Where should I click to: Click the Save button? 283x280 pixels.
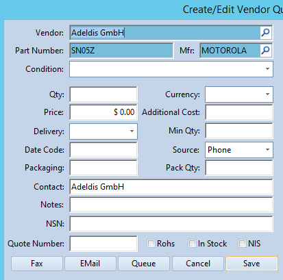tap(251, 264)
